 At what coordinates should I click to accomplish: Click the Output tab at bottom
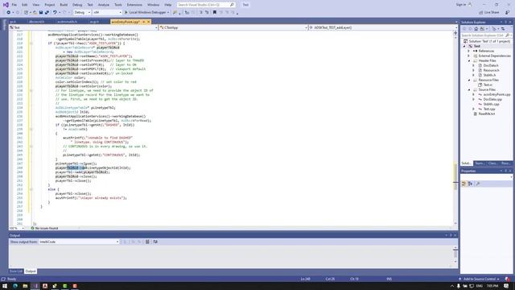31,271
